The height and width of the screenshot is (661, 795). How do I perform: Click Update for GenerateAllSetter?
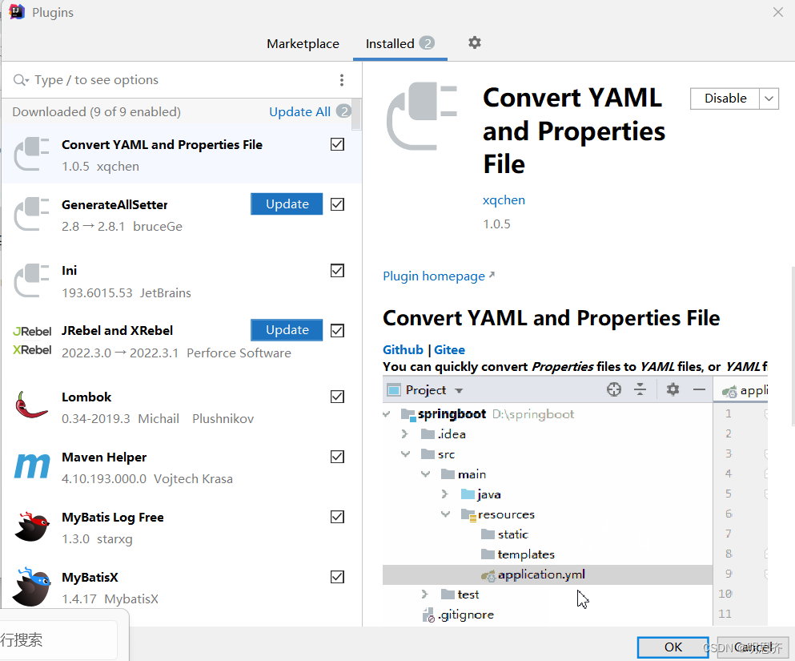pos(287,204)
